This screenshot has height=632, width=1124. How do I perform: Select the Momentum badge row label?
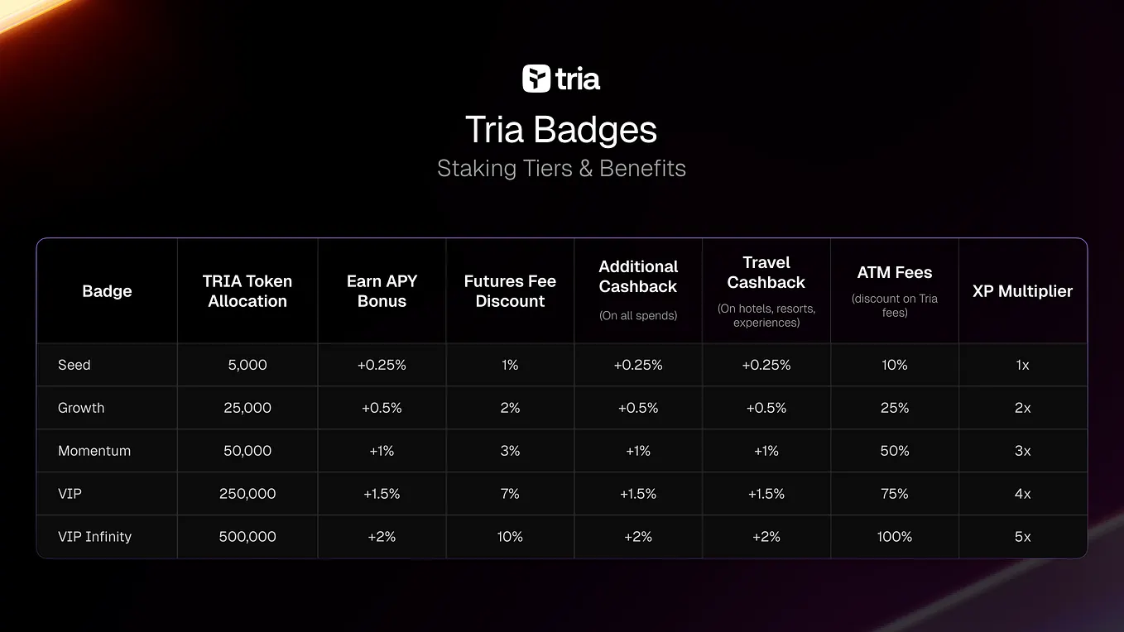94,451
